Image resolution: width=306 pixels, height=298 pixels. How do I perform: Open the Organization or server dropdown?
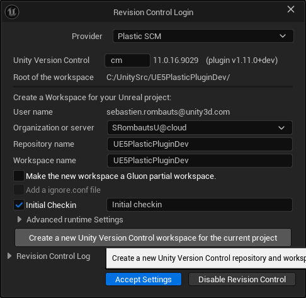tap(200, 128)
